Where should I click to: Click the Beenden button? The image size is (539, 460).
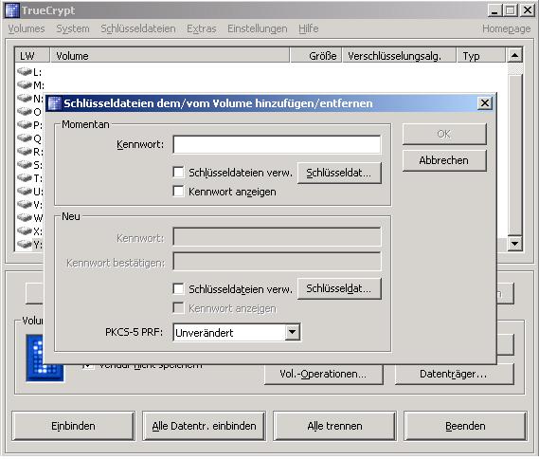click(x=465, y=426)
